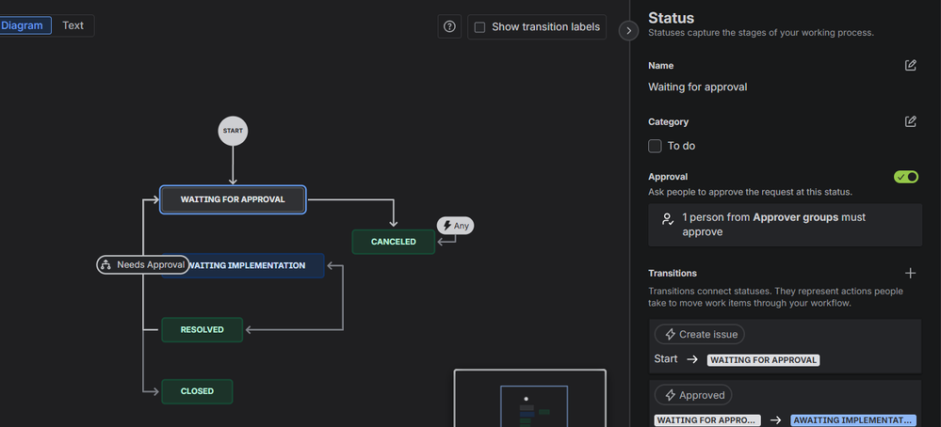Click the To do category swatch

(655, 146)
